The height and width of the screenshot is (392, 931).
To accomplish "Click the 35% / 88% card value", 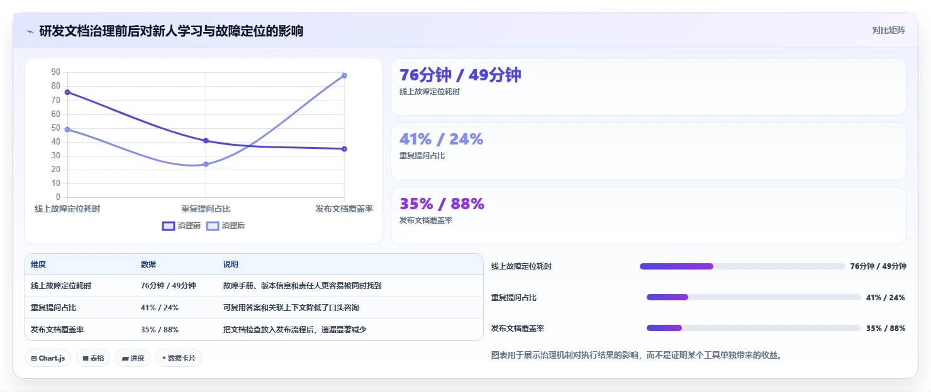I will [442, 204].
